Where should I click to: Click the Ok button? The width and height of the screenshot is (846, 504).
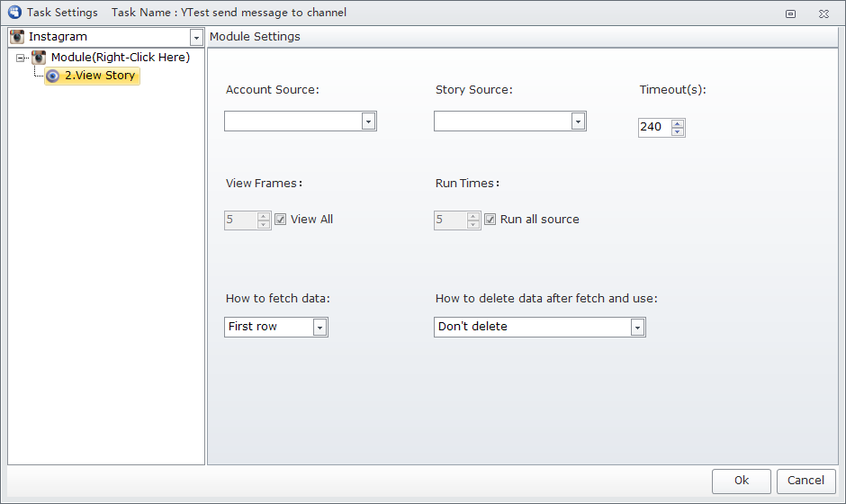point(742,481)
